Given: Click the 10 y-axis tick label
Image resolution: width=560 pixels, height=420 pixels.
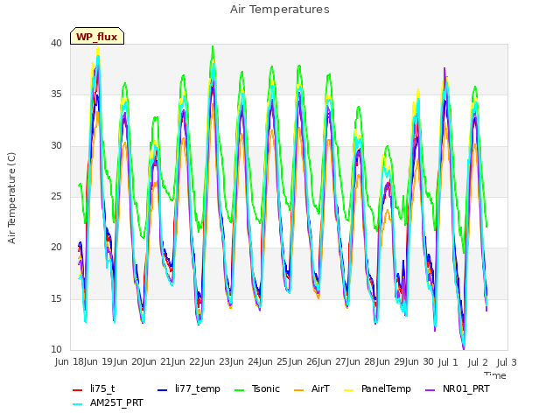Looking at the screenshot, I should coord(56,349).
